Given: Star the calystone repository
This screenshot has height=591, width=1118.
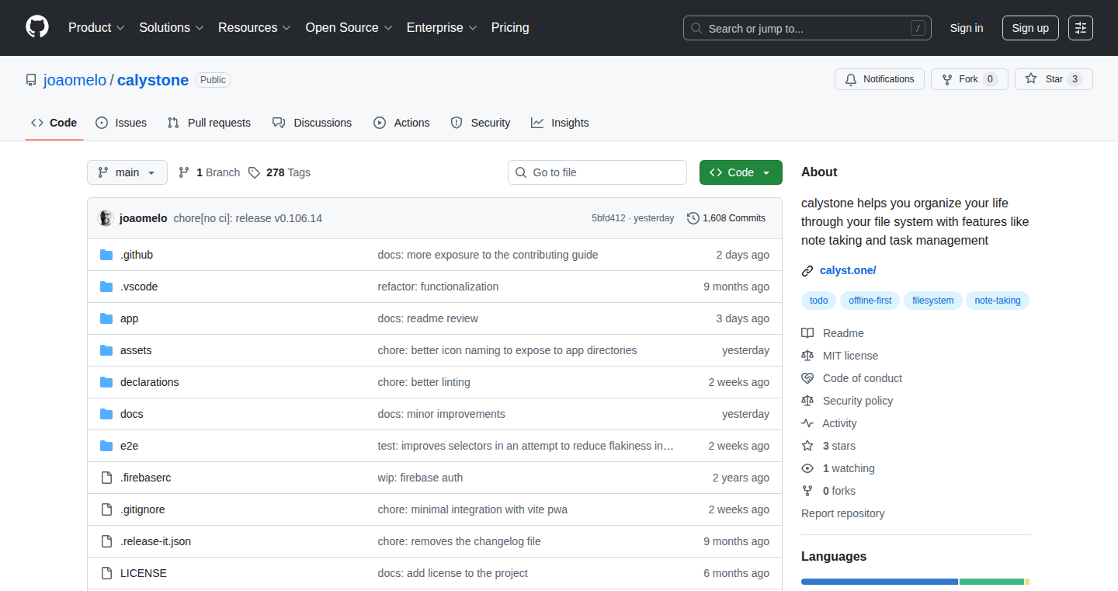Looking at the screenshot, I should click(1054, 79).
